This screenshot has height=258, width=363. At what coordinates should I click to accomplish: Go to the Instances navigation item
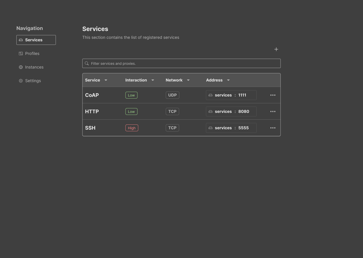(x=34, y=67)
